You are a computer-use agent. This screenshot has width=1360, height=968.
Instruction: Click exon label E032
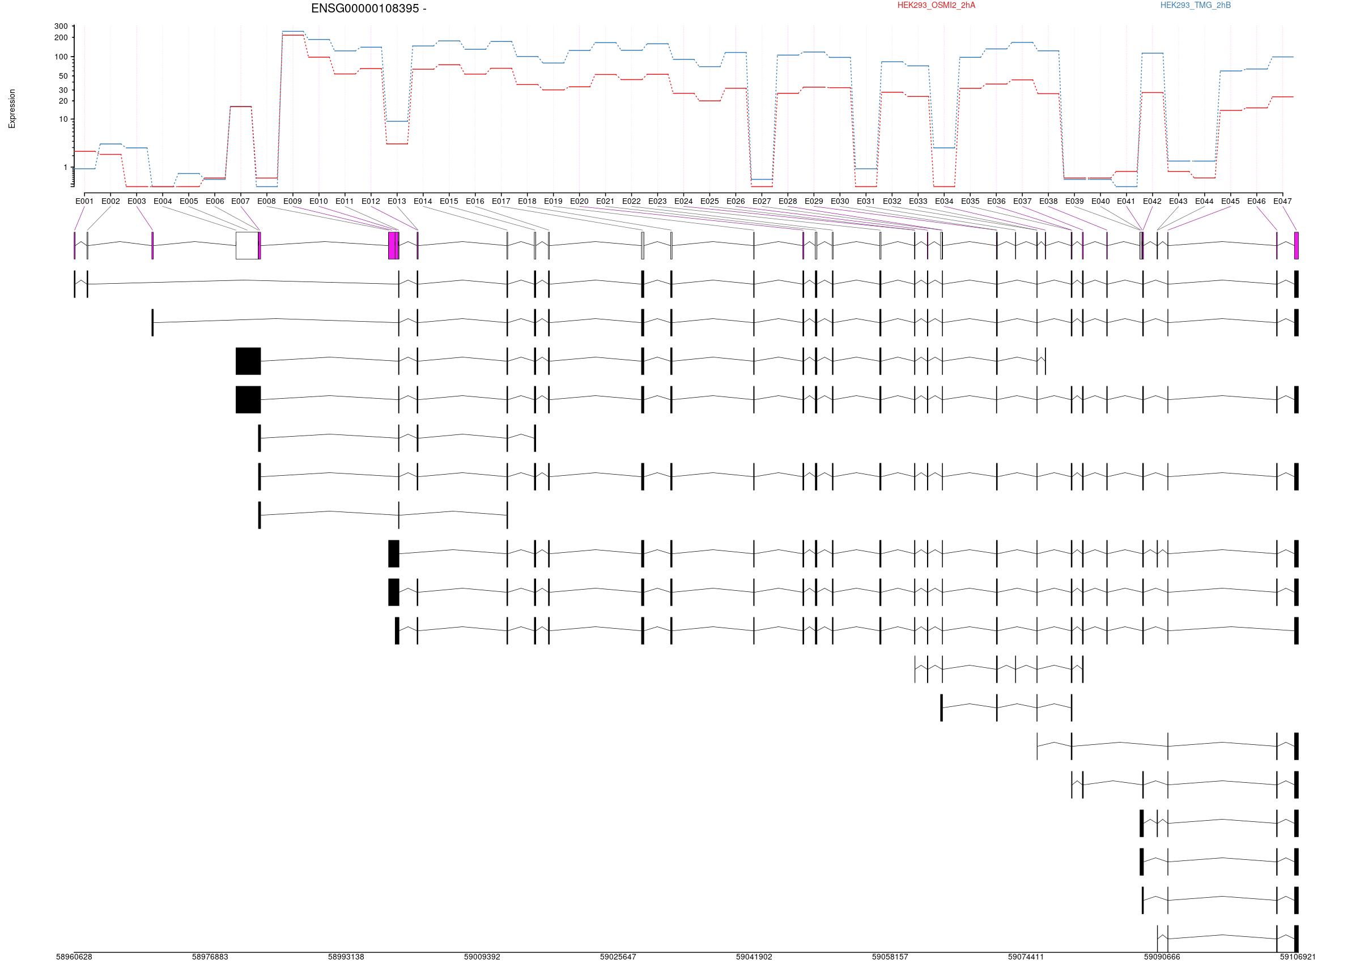pyautogui.click(x=892, y=202)
